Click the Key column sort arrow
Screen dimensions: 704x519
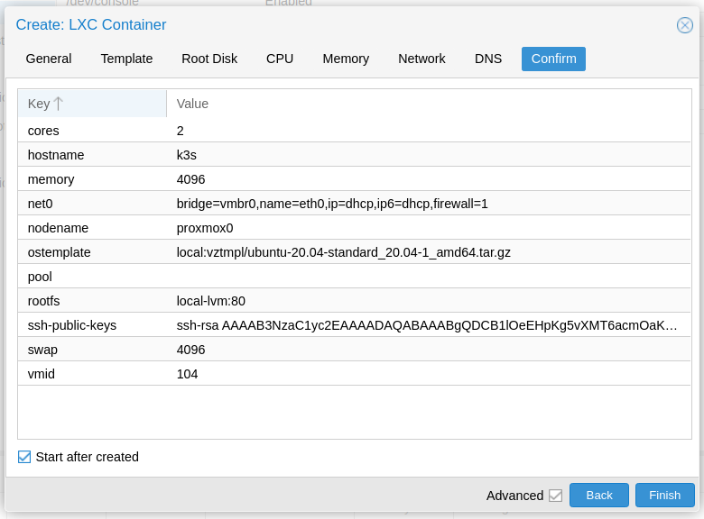tap(59, 104)
